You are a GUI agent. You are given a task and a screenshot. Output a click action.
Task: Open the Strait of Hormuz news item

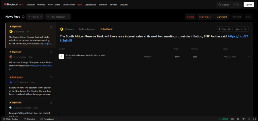[x=30, y=86]
